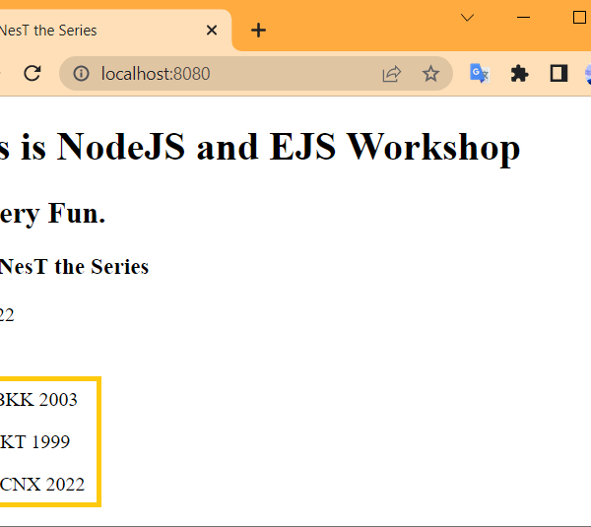Open the Google Translate extension
This screenshot has width=591, height=527.
(480, 74)
